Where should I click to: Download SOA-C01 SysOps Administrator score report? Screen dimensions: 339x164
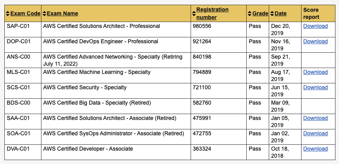click(315, 134)
